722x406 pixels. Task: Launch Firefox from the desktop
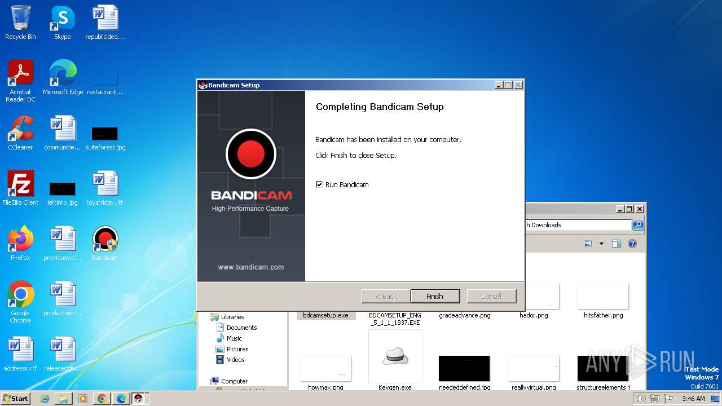20,244
